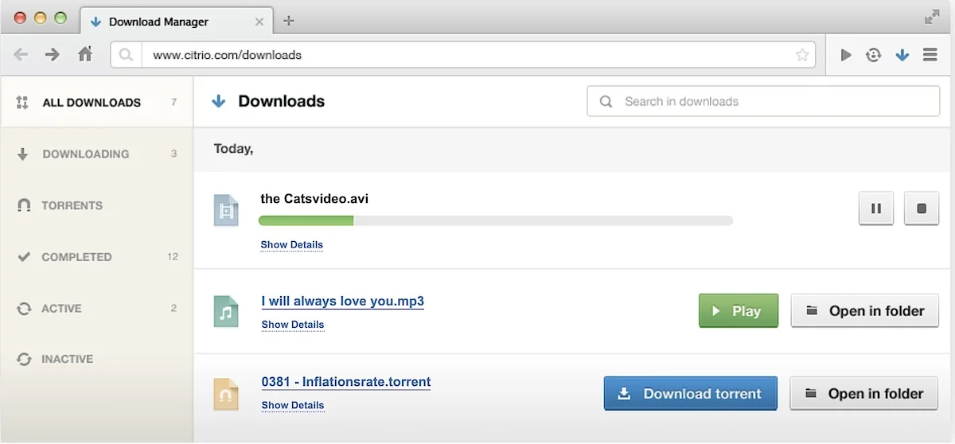Click the torrent file icon for Inflationsrate
This screenshot has height=444, width=955.
(x=226, y=394)
